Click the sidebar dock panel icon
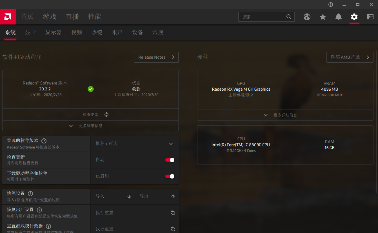 (x=370, y=17)
